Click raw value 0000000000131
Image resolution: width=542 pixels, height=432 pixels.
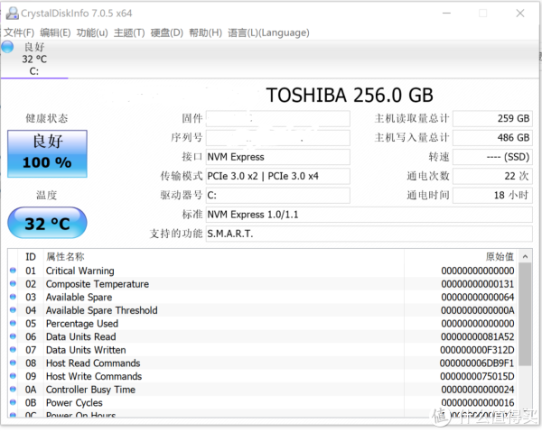[x=478, y=284]
